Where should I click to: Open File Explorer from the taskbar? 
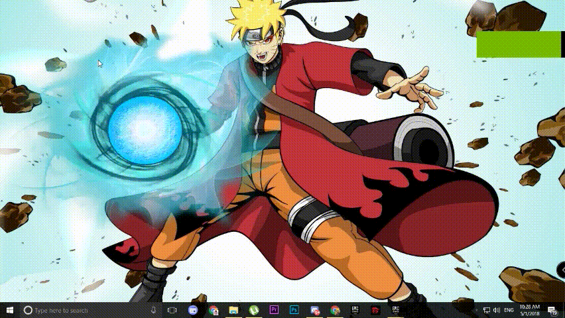[233, 310]
